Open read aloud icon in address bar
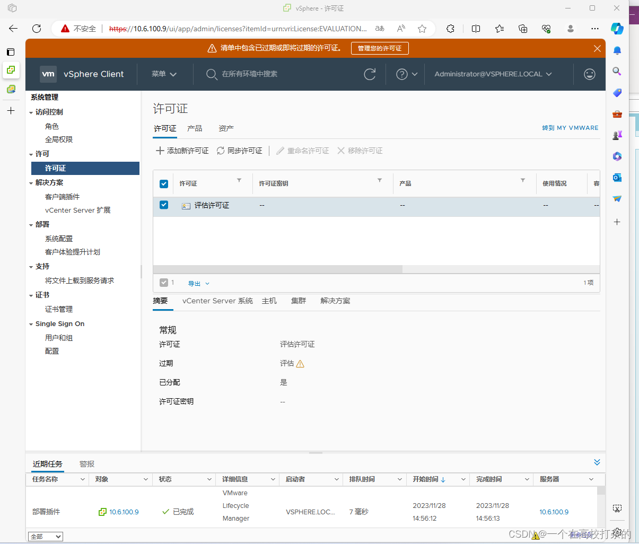 [401, 29]
